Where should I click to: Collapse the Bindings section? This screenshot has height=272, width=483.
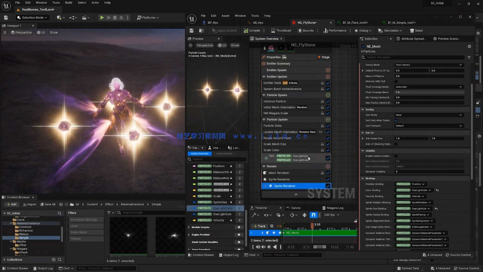[x=363, y=178]
